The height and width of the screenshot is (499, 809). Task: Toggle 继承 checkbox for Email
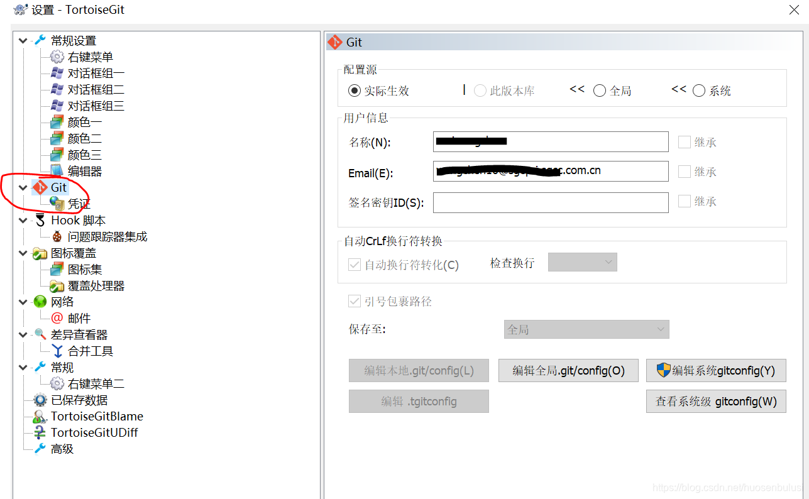(685, 172)
